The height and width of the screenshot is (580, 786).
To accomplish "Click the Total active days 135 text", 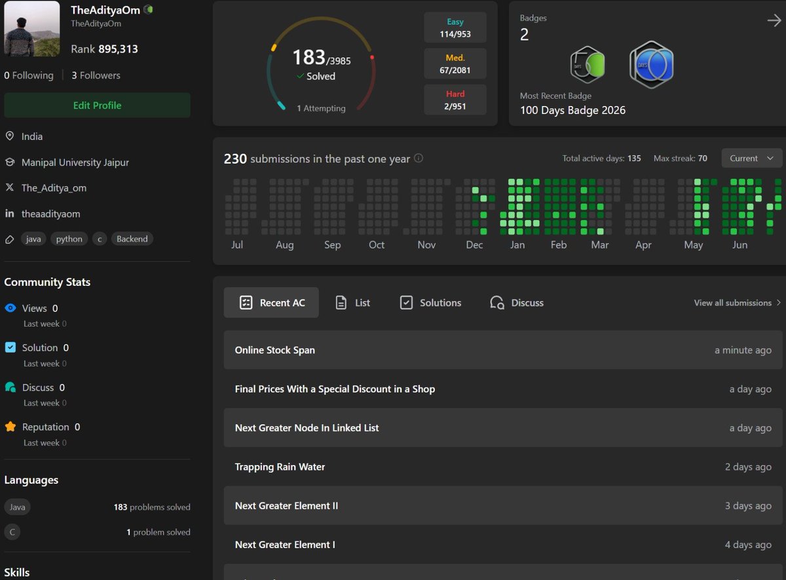I will (x=602, y=158).
